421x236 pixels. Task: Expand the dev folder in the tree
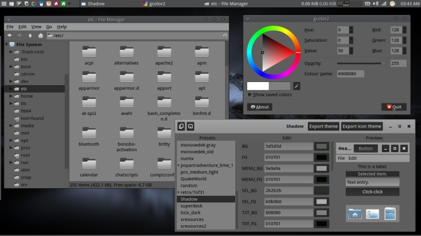11,81
